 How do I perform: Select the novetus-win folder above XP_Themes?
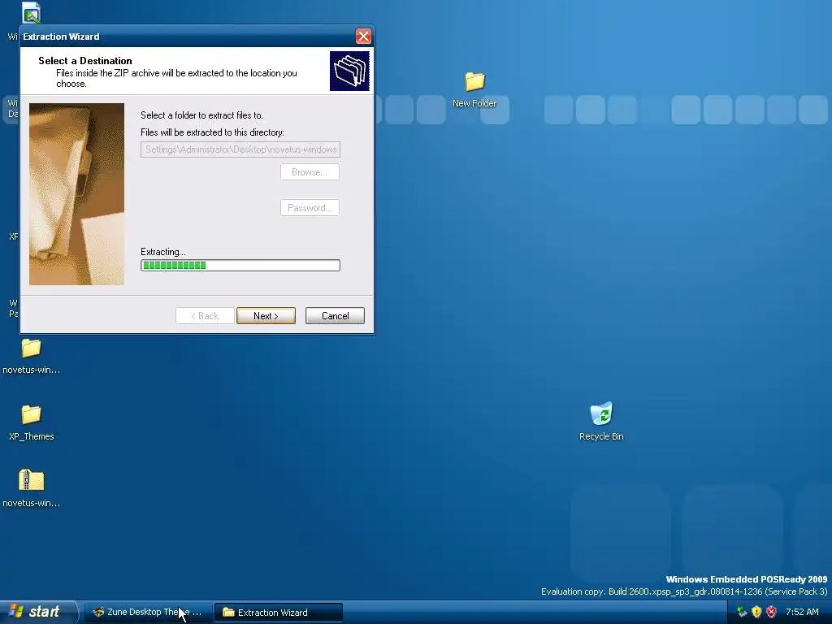(x=32, y=356)
